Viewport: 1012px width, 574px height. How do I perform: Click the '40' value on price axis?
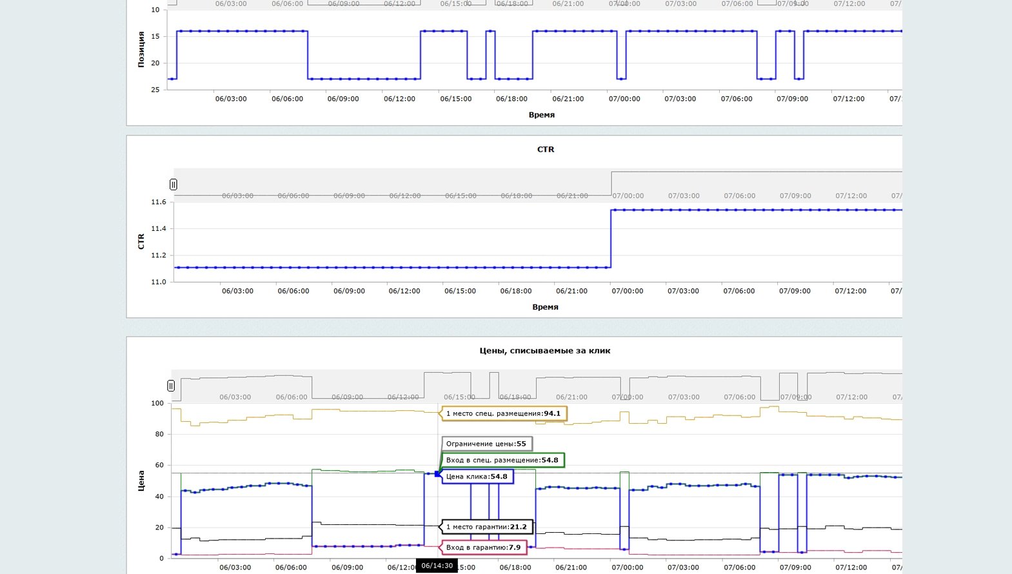pos(159,497)
